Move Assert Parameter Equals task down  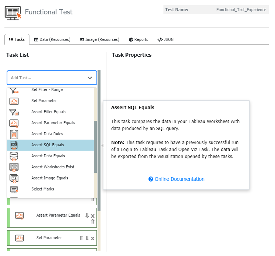point(87,216)
